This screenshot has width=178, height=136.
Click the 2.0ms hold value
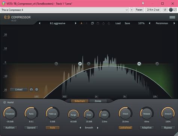pos(104,122)
